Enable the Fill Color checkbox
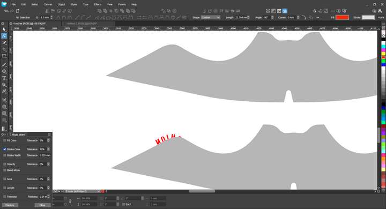The height and width of the screenshot is (209, 386). [5, 140]
